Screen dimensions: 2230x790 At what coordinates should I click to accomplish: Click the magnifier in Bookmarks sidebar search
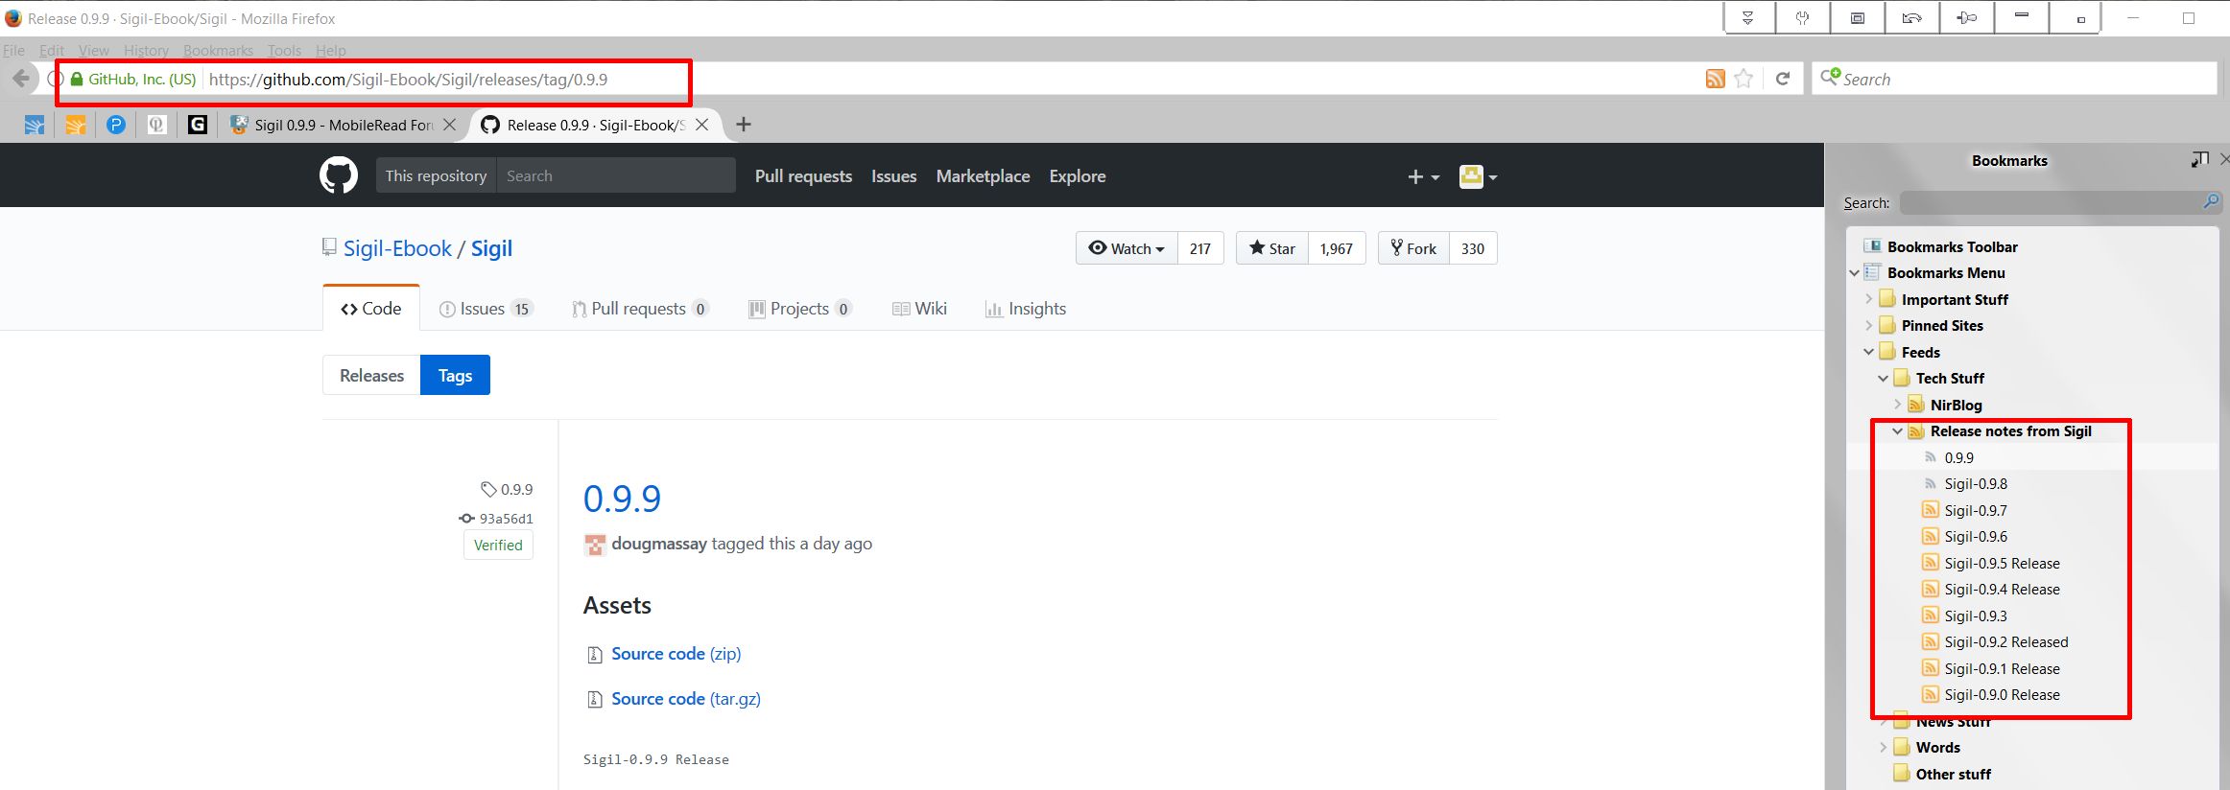(2210, 201)
